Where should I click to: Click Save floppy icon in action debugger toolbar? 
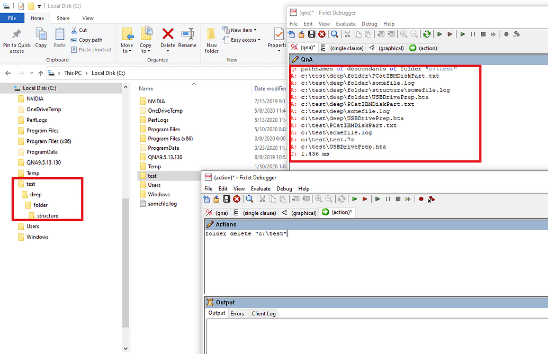227,199
